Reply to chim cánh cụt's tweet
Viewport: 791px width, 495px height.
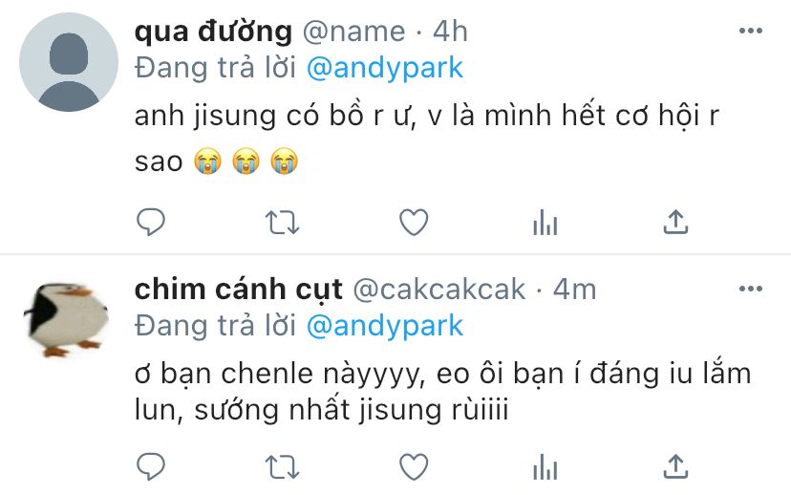pos(151,466)
